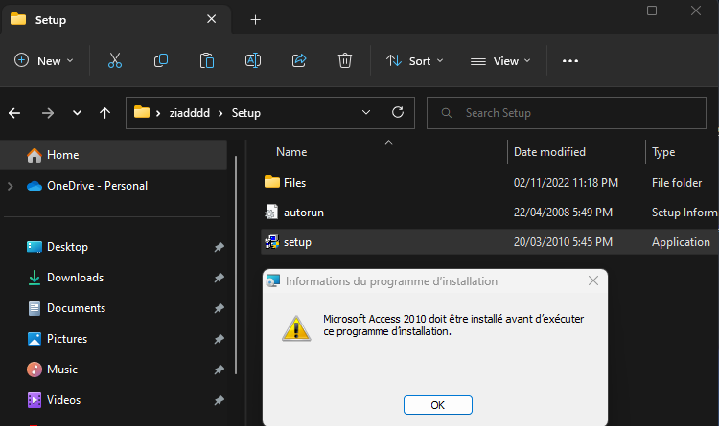719x426 pixels.
Task: Go up one folder level
Action: click(105, 113)
